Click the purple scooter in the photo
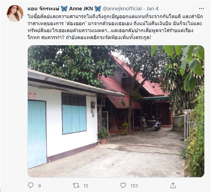 [x=157, y=123]
